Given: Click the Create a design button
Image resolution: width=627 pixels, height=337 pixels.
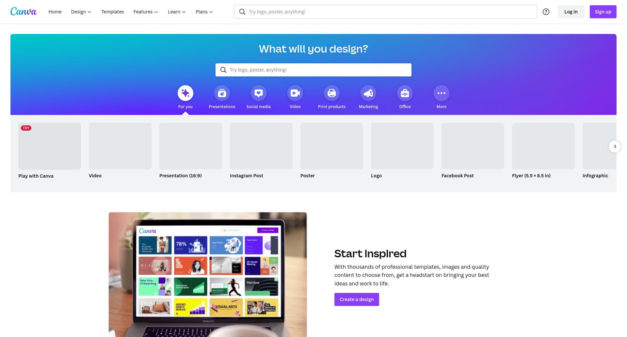Looking at the screenshot, I should (357, 299).
